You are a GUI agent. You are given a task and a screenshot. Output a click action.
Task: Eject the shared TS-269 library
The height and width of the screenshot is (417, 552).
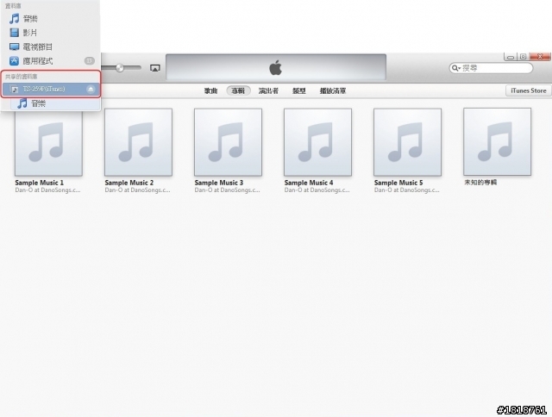(x=91, y=90)
